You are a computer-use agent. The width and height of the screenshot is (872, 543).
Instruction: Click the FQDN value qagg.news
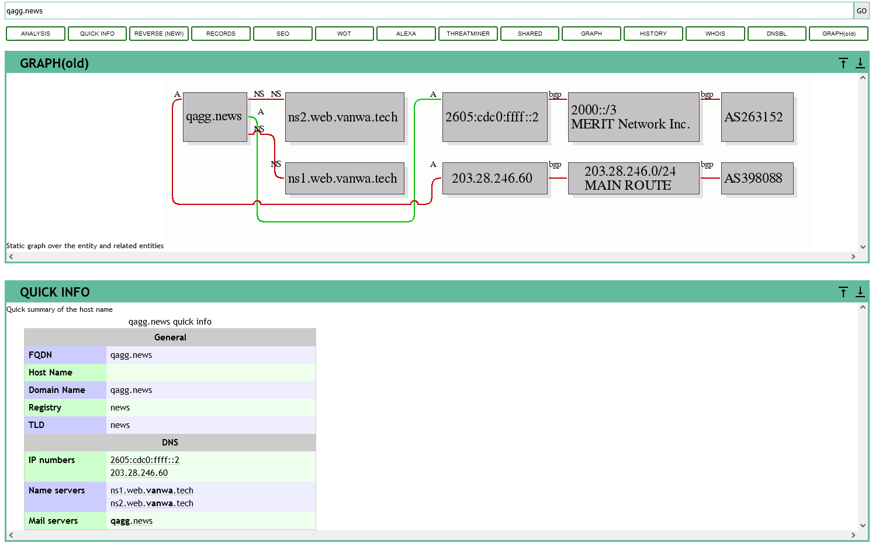[132, 355]
